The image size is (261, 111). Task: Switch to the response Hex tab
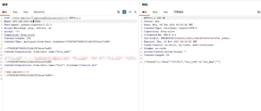[166, 12]
